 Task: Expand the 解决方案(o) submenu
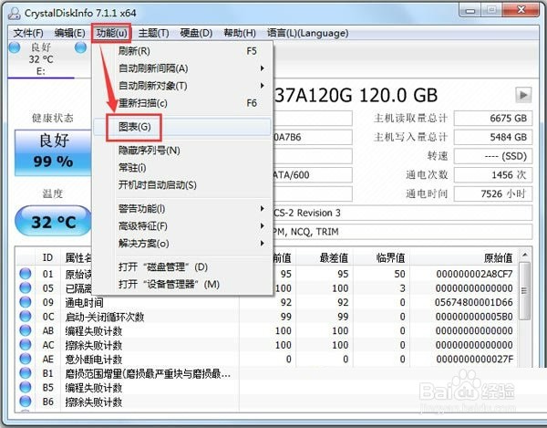pyautogui.click(x=182, y=244)
